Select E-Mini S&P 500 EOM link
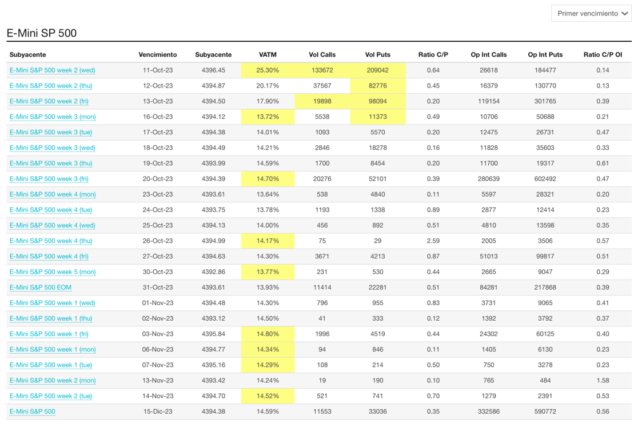Image resolution: width=642 pixels, height=427 pixels. (41, 288)
